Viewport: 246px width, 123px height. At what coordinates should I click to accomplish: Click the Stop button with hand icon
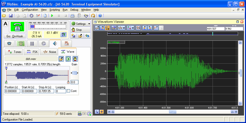(x=81, y=30)
